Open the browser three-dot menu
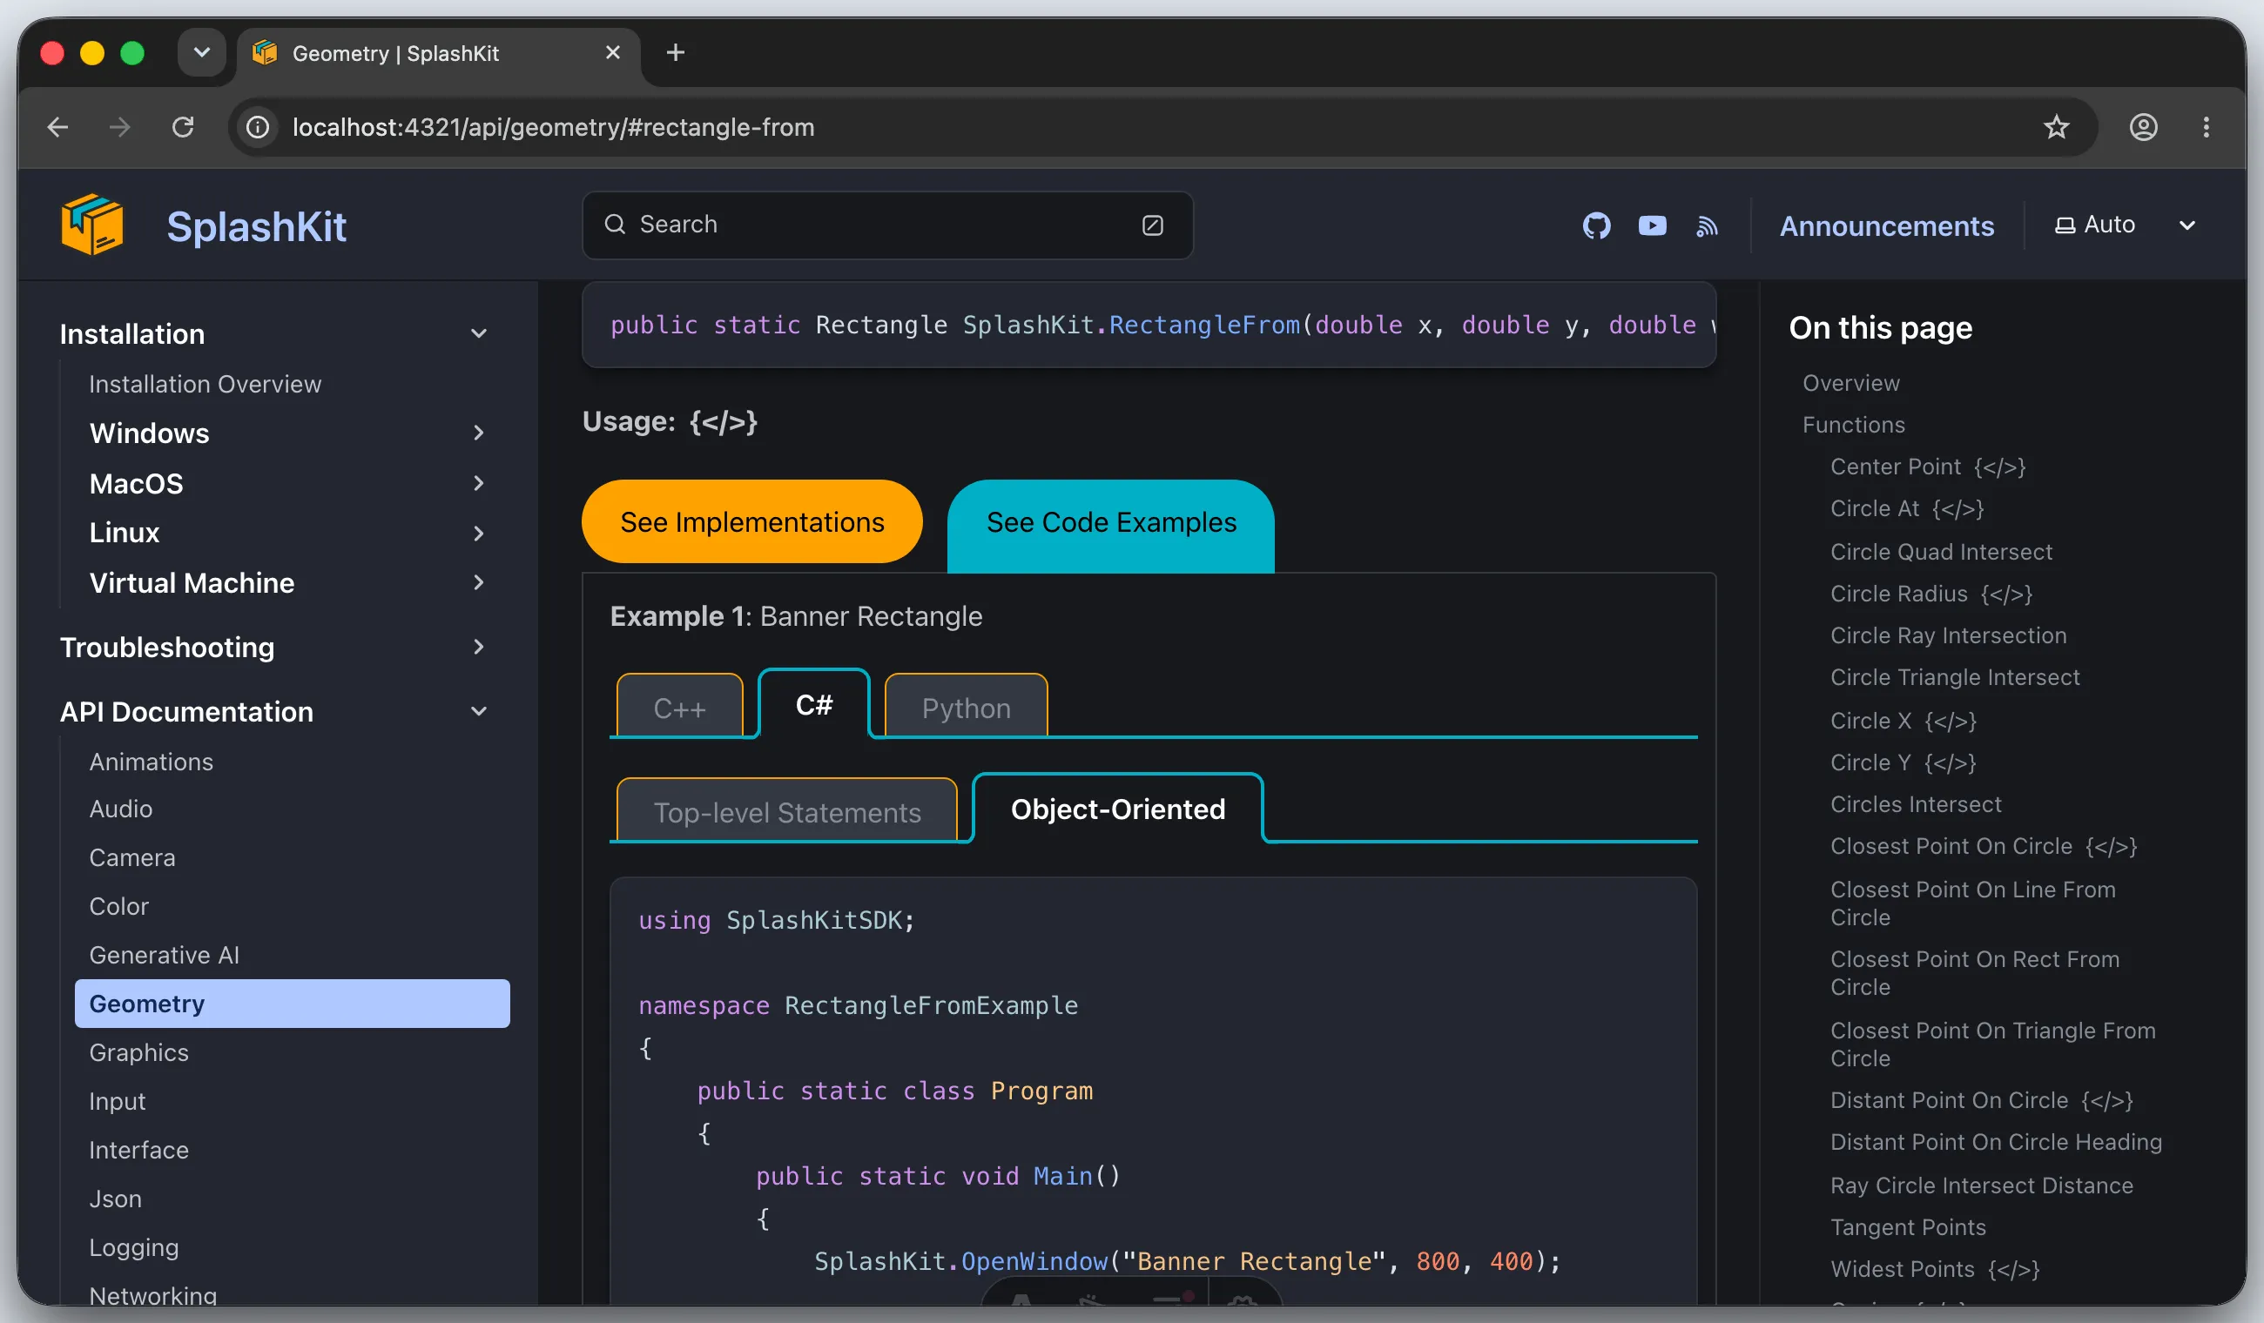Viewport: 2264px width, 1323px height. click(2206, 128)
